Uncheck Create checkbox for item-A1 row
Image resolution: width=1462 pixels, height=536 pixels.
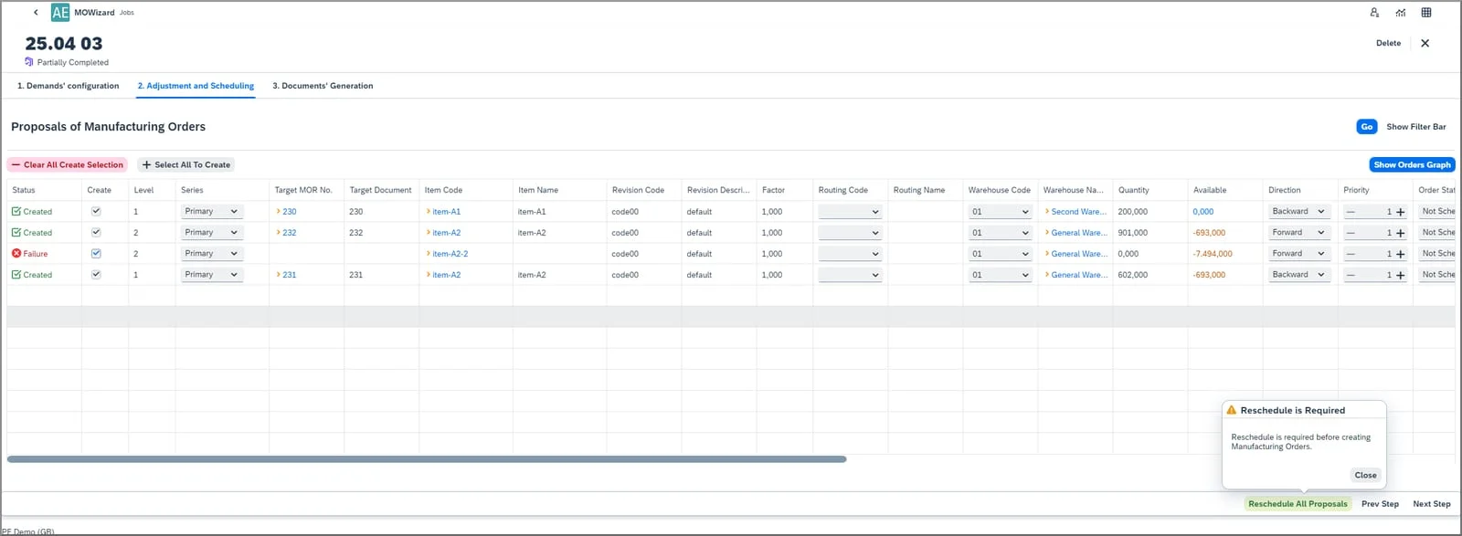pos(96,212)
